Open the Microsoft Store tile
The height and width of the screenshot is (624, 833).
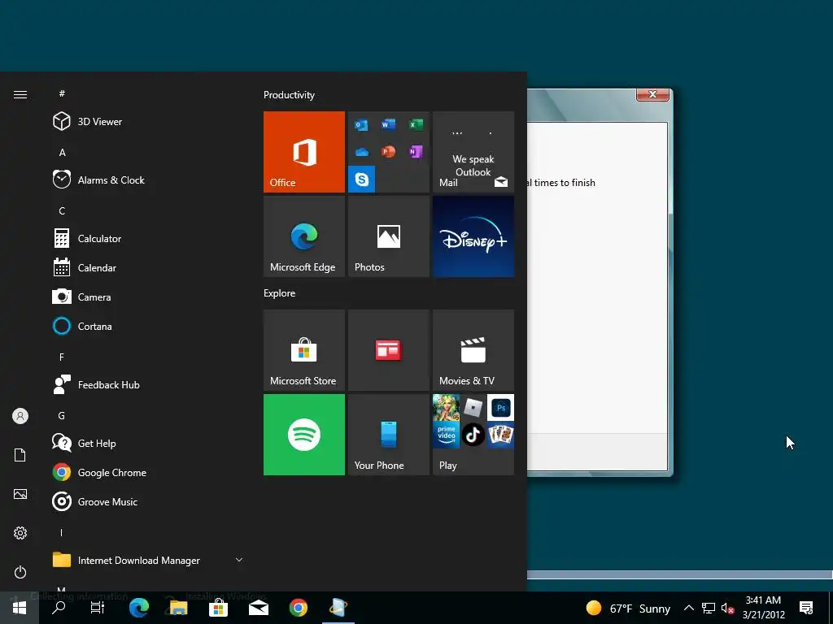click(x=304, y=350)
